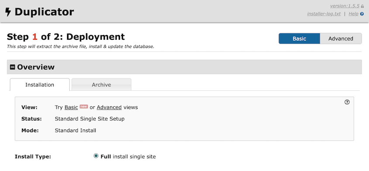Click the Duplicator title text

(x=44, y=12)
